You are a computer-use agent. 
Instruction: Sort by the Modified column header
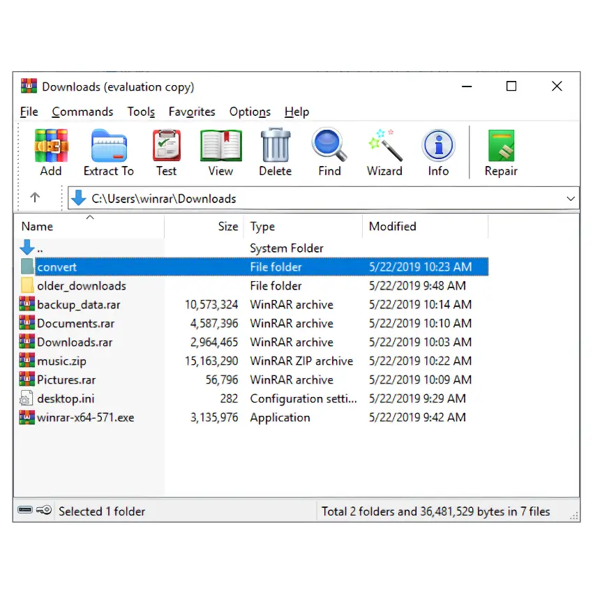(x=425, y=226)
